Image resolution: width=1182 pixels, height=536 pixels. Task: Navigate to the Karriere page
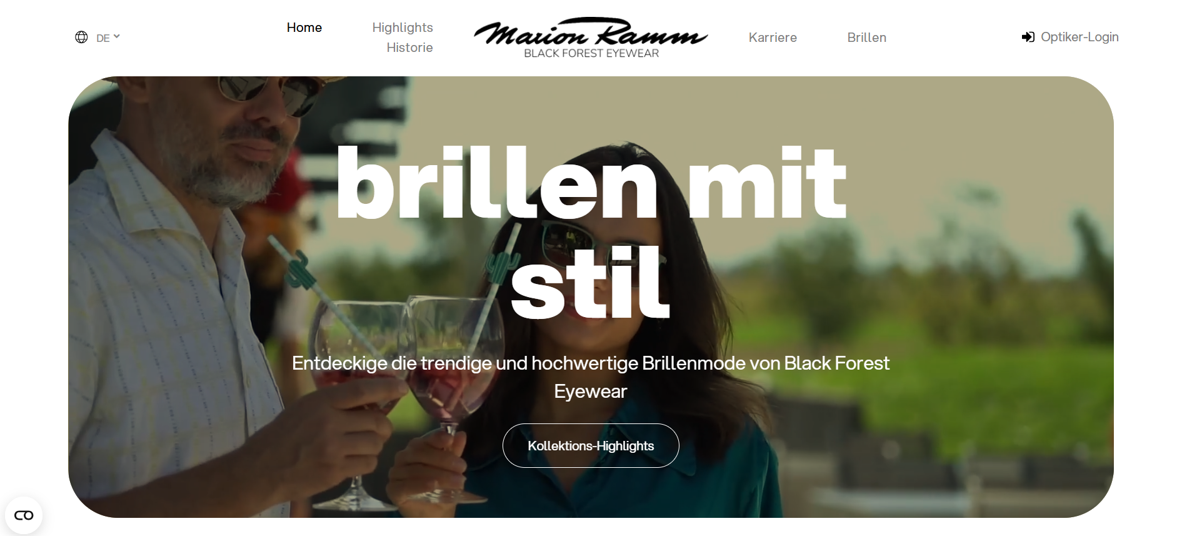773,38
